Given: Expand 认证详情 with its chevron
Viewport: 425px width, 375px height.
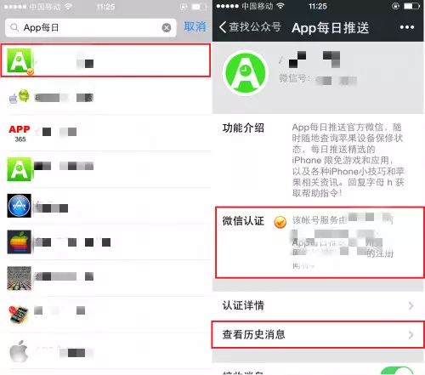Looking at the screenshot, I should pos(411,305).
